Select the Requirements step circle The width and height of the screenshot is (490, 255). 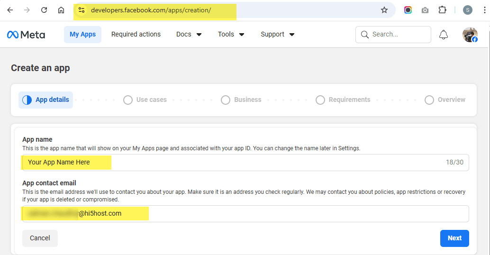[320, 100]
